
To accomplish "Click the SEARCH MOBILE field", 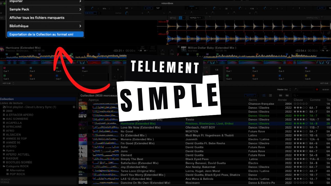I will 39,181.
